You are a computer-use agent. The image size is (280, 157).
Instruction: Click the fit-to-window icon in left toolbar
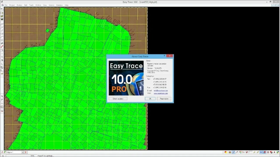pyautogui.click(x=2, y=107)
